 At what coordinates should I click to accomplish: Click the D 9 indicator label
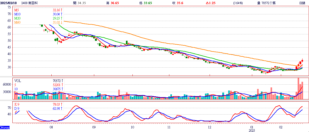17,108
